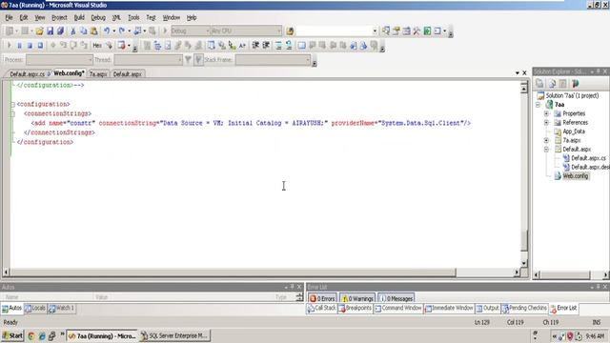
Task: Open the Breakpoints window icon in the debug toolbar
Action: [x=122, y=46]
